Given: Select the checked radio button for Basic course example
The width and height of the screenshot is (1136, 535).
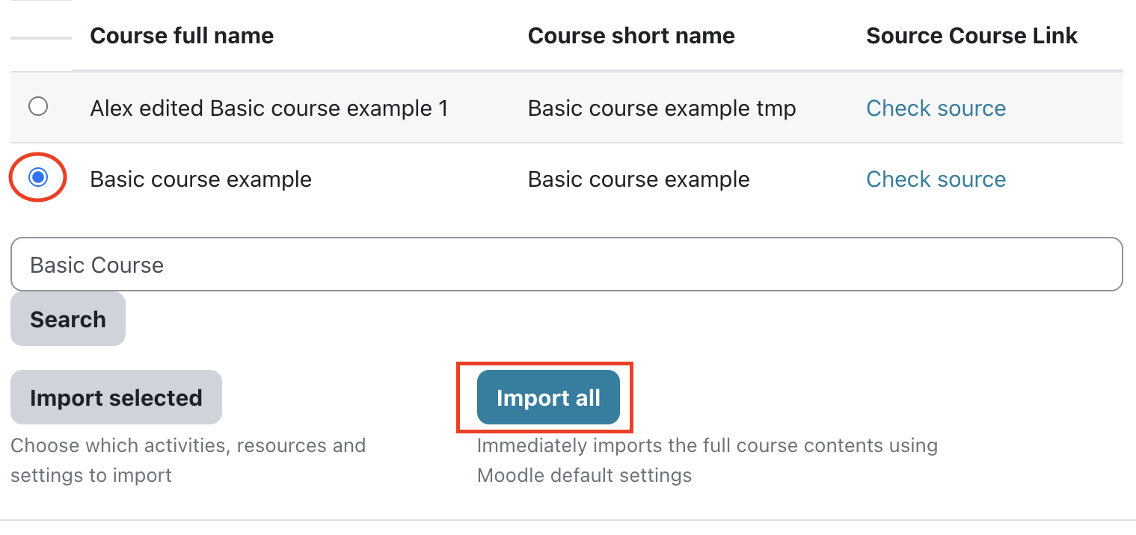Looking at the screenshot, I should click(x=38, y=178).
